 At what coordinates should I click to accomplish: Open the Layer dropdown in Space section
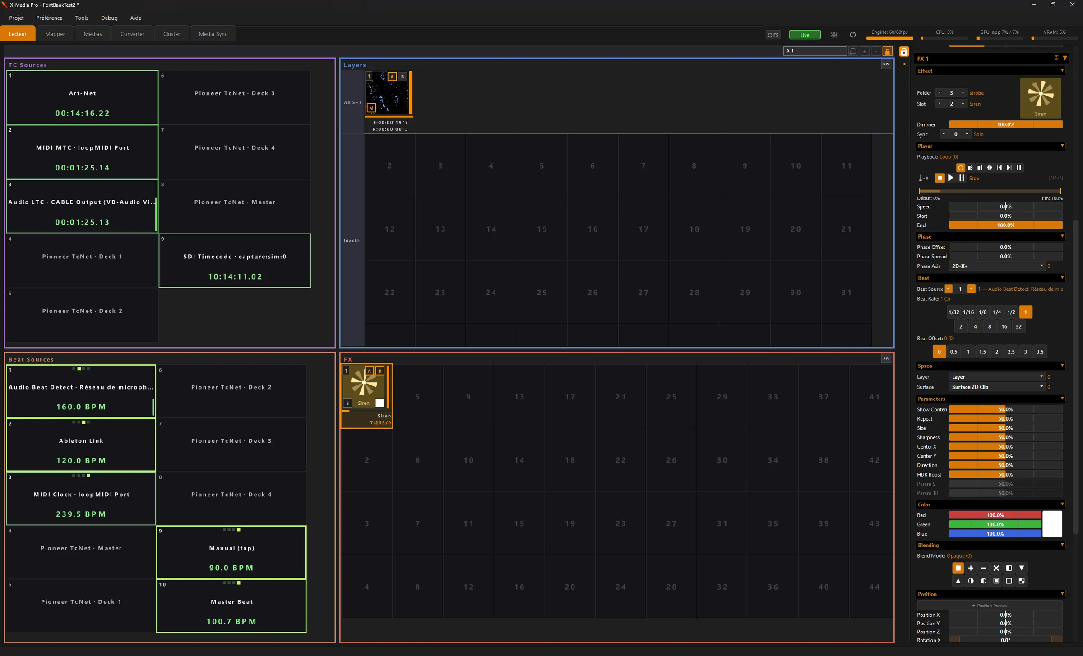[997, 377]
